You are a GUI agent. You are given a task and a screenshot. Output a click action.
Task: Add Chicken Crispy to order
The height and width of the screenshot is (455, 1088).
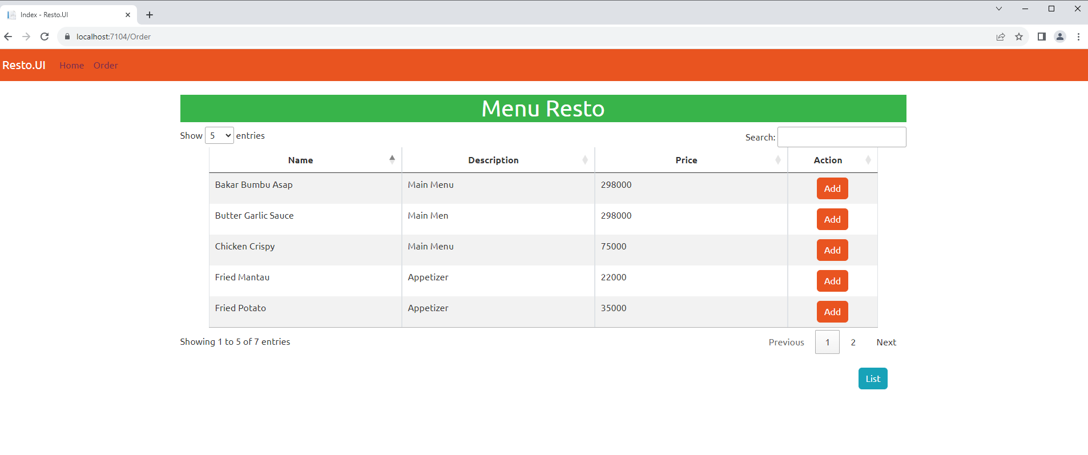tap(832, 250)
